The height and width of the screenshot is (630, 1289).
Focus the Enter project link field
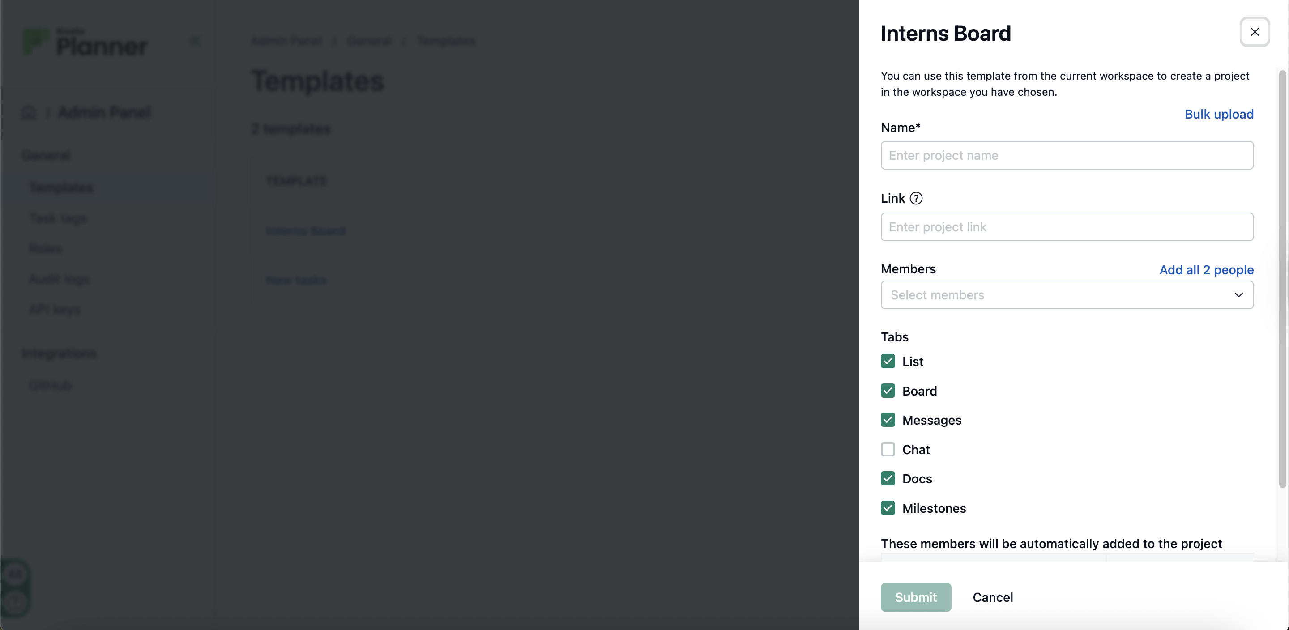(x=1067, y=227)
